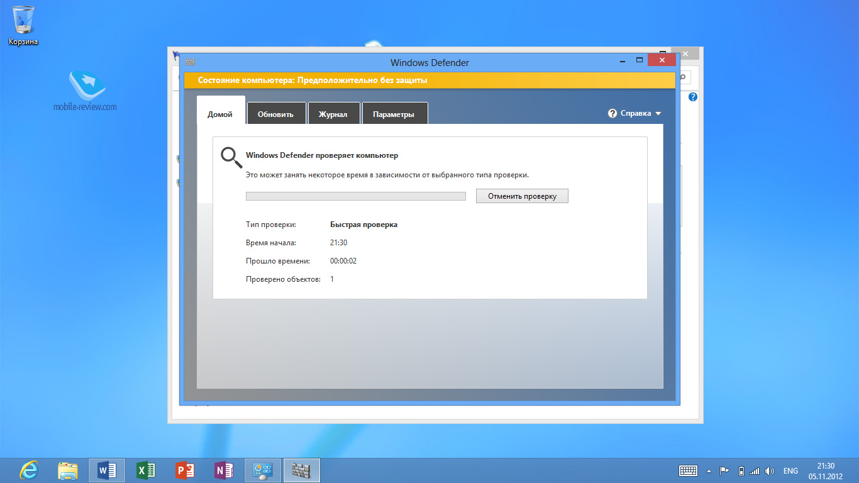Screen dimensions: 859x483
Task: Click the question mark icon beside Справка
Action: pyautogui.click(x=612, y=113)
